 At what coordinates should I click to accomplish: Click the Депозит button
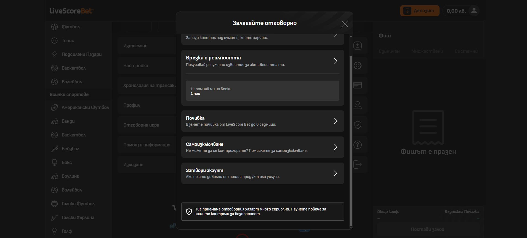[420, 11]
